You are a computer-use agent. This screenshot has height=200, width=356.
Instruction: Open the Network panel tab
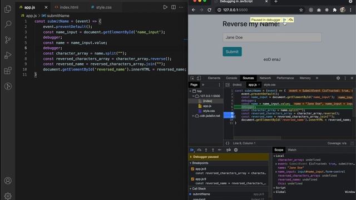[265, 78]
